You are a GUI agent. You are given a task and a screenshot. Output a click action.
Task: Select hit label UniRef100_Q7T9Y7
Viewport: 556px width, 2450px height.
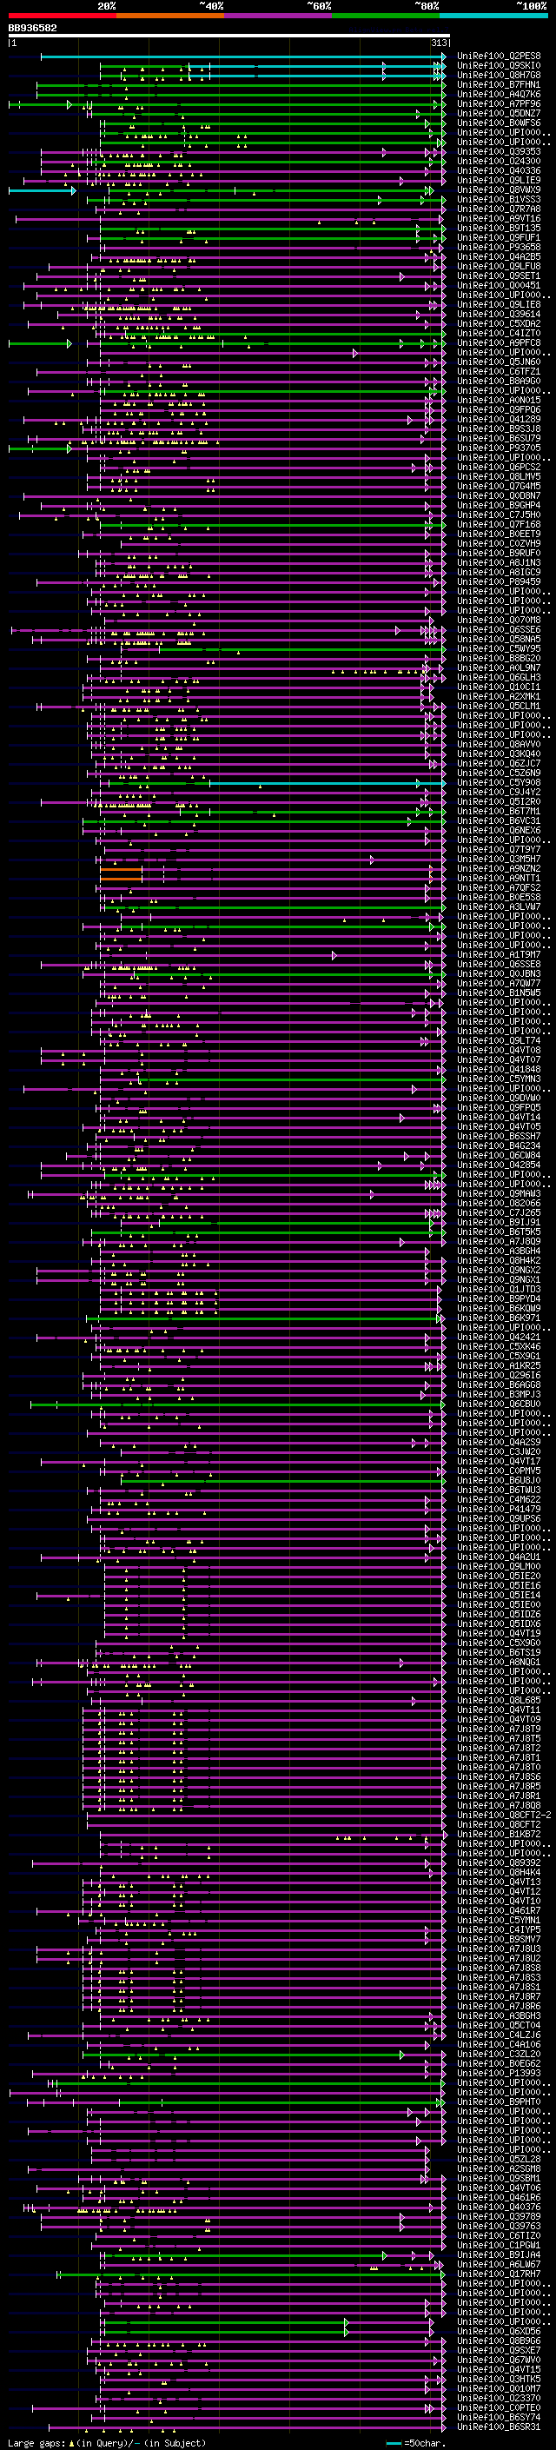coord(499,849)
